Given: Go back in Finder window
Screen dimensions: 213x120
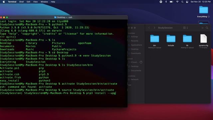Looking at the screenshot, I should click(x=149, y=28).
